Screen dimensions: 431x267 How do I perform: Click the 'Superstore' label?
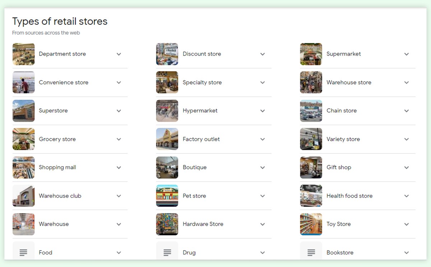point(53,111)
